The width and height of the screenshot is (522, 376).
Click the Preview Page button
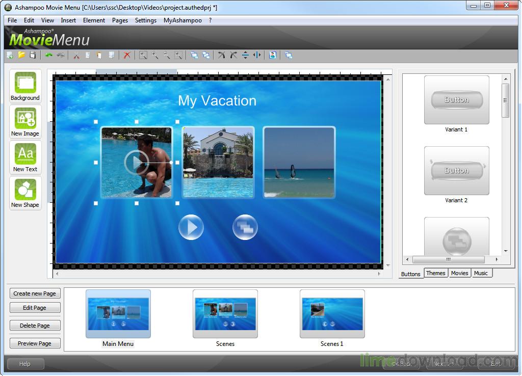tap(35, 343)
